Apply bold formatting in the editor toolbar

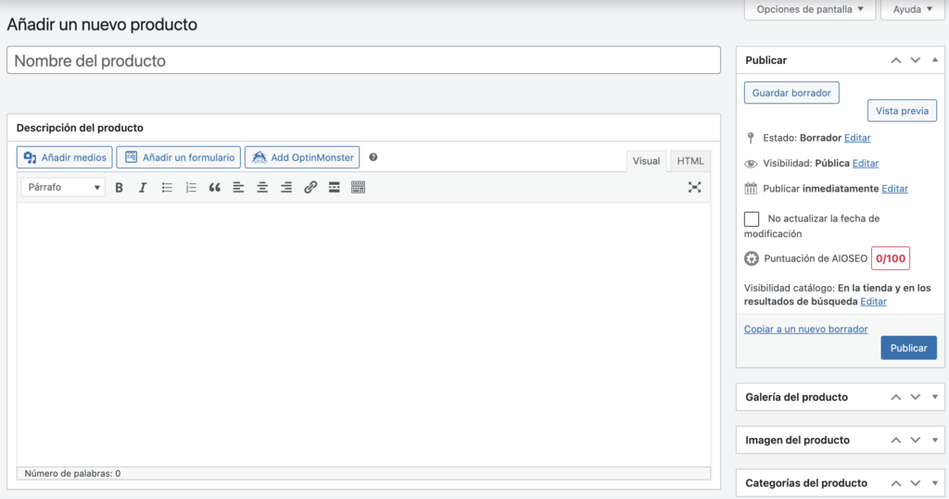[120, 188]
